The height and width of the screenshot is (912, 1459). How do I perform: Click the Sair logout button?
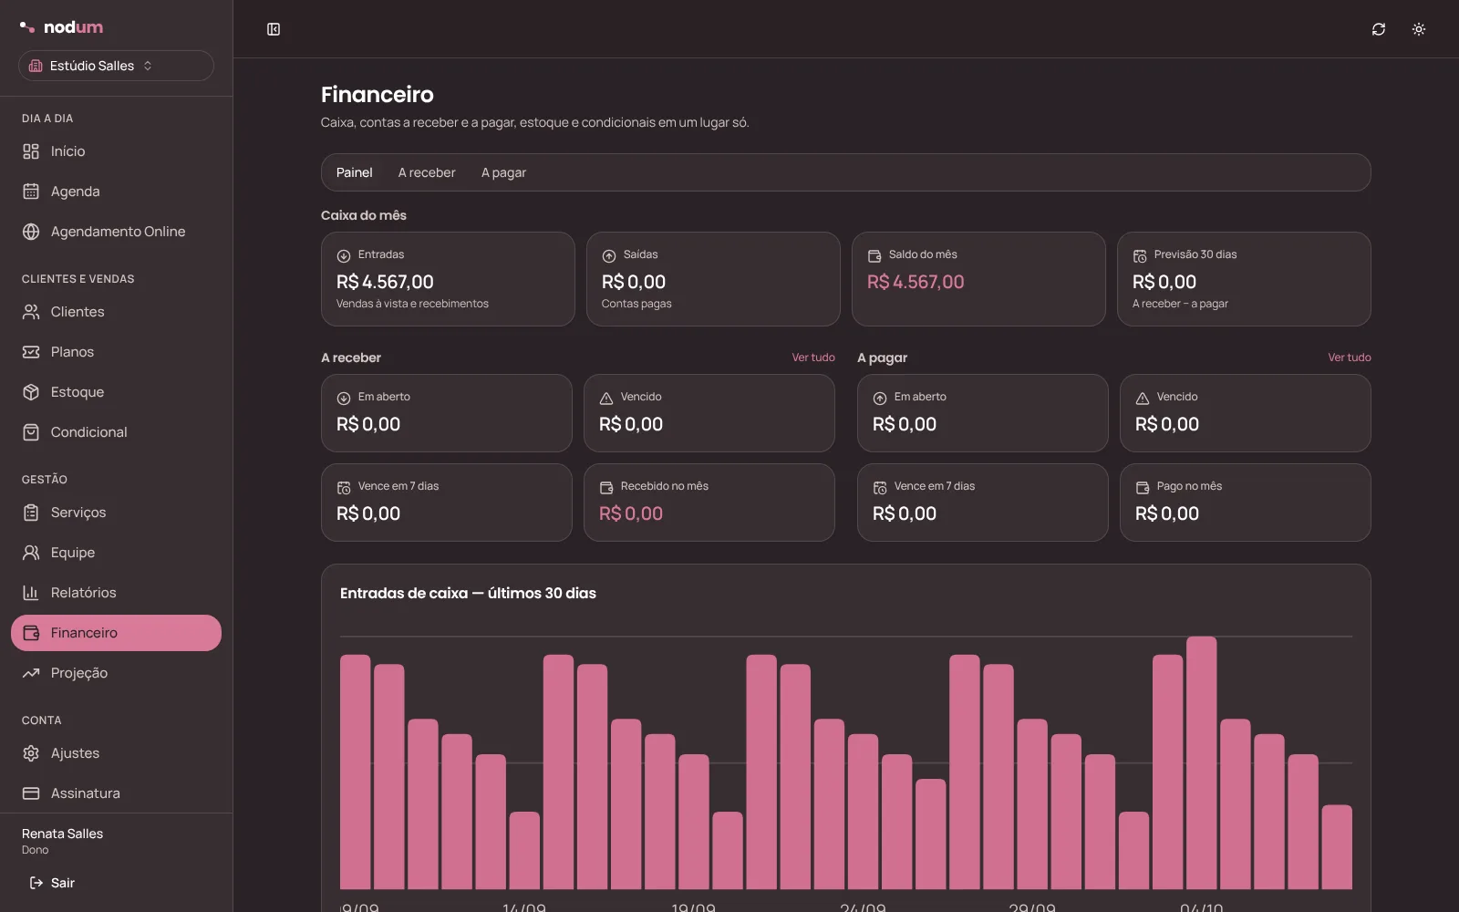pyautogui.click(x=53, y=883)
